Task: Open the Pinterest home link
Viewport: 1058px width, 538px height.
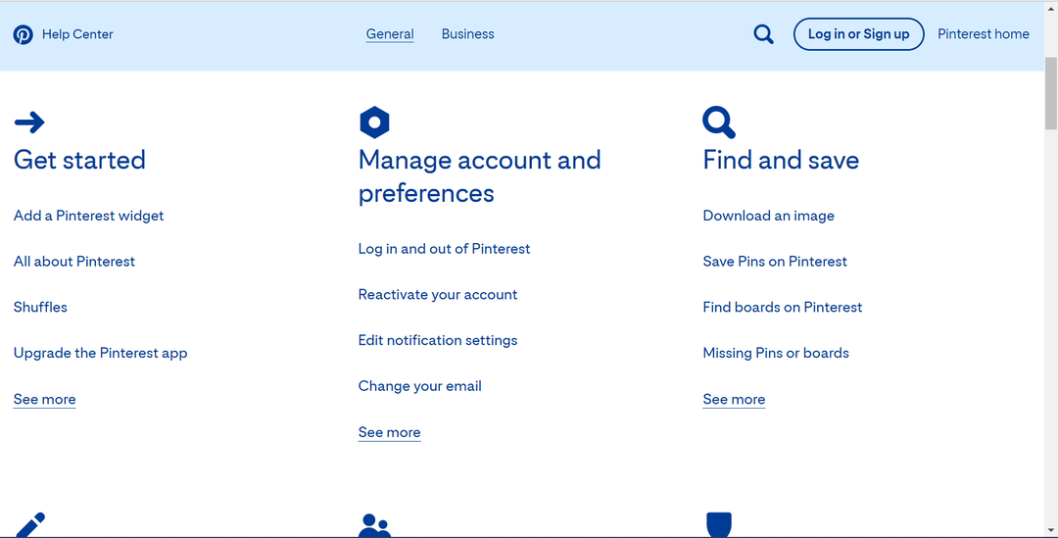Action: coord(984,33)
